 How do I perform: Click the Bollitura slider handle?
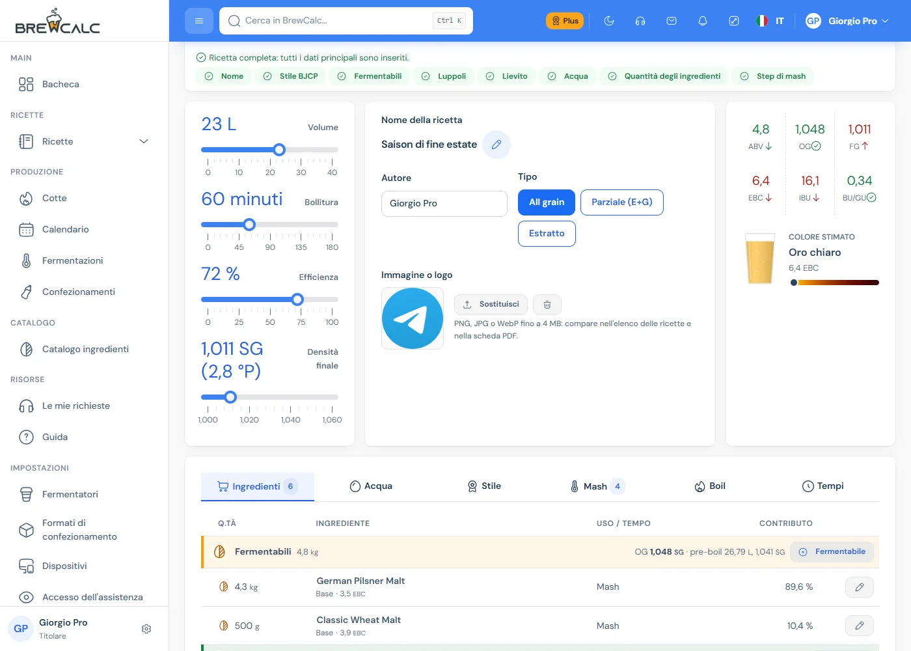click(249, 225)
